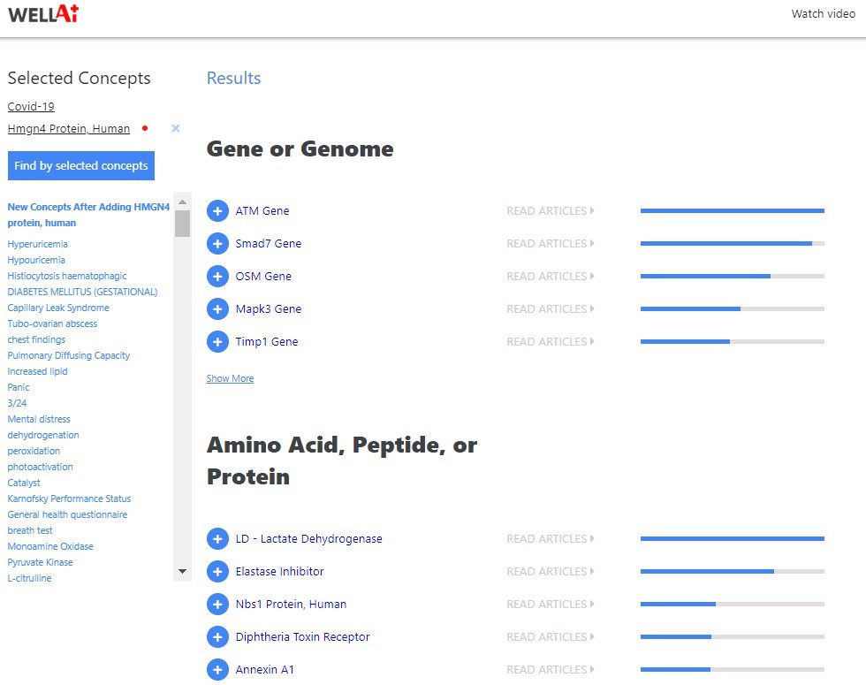
Task: Click plus icon beside Annexin A1
Action: click(217, 670)
